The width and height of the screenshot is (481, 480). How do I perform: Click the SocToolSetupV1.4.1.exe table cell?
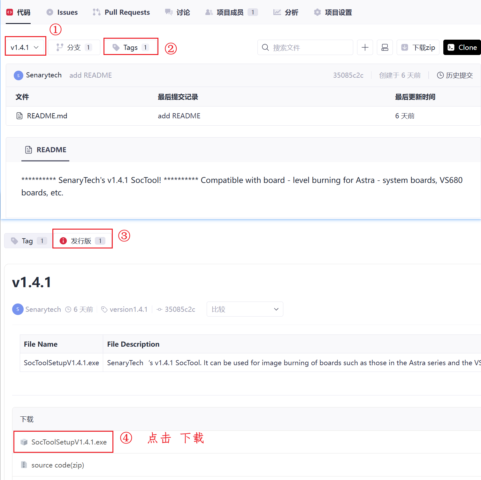pyautogui.click(x=61, y=363)
